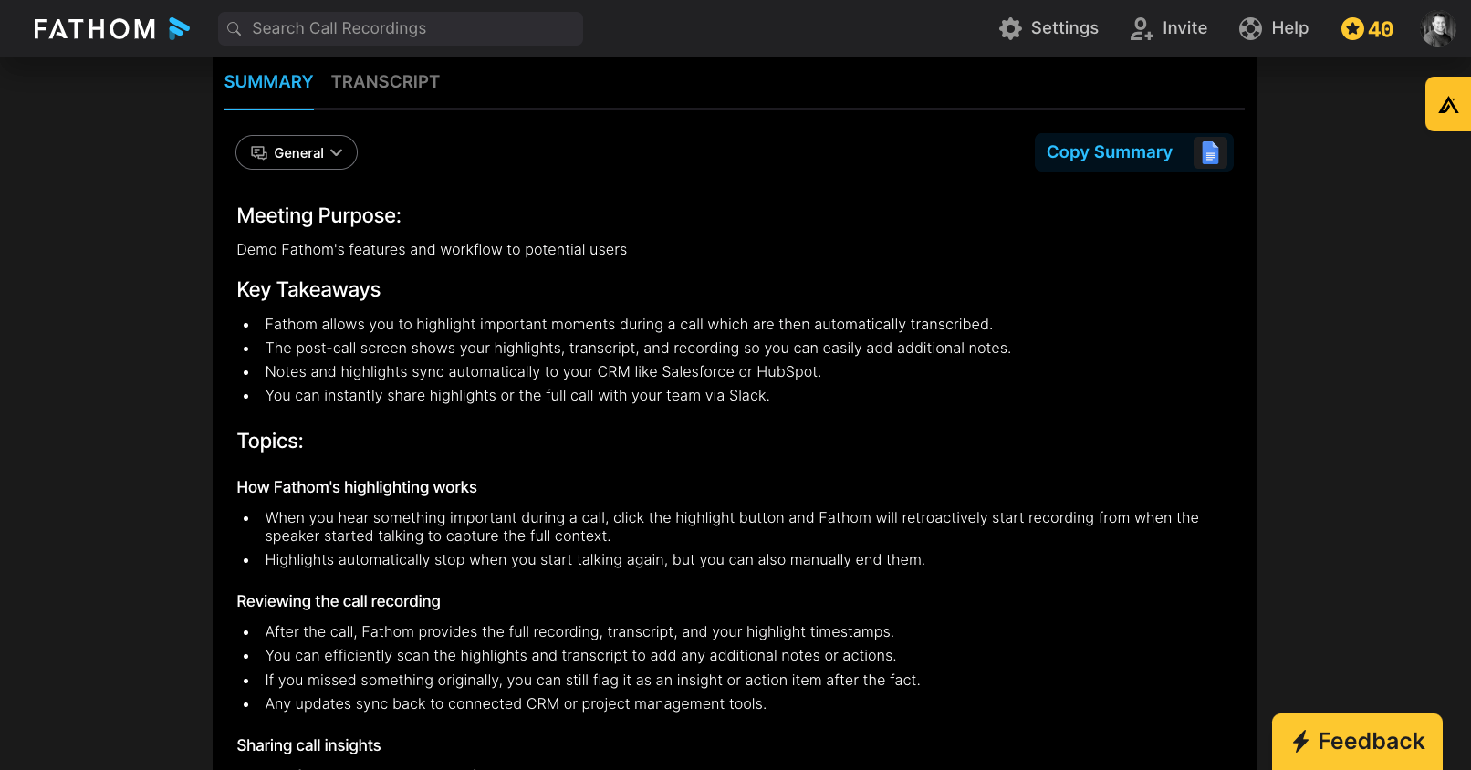The width and height of the screenshot is (1471, 770).
Task: Click the FATHOM wordmark
Action: [95, 29]
